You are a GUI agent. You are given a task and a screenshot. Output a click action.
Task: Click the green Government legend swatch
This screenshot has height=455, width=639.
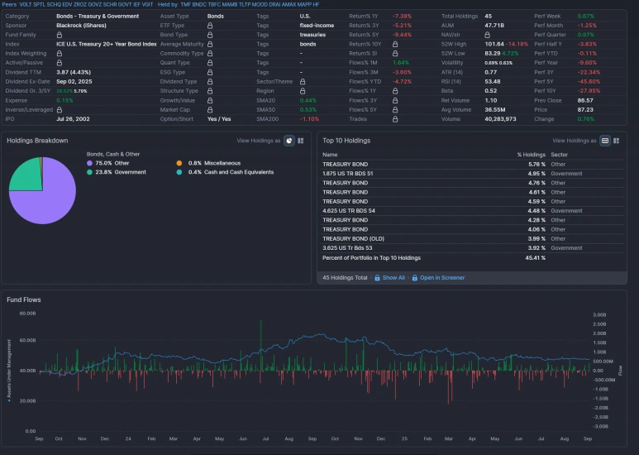coord(89,172)
